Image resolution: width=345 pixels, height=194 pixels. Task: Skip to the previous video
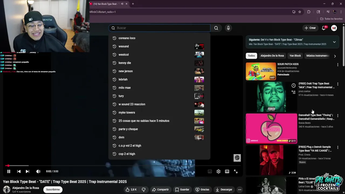click(19, 171)
